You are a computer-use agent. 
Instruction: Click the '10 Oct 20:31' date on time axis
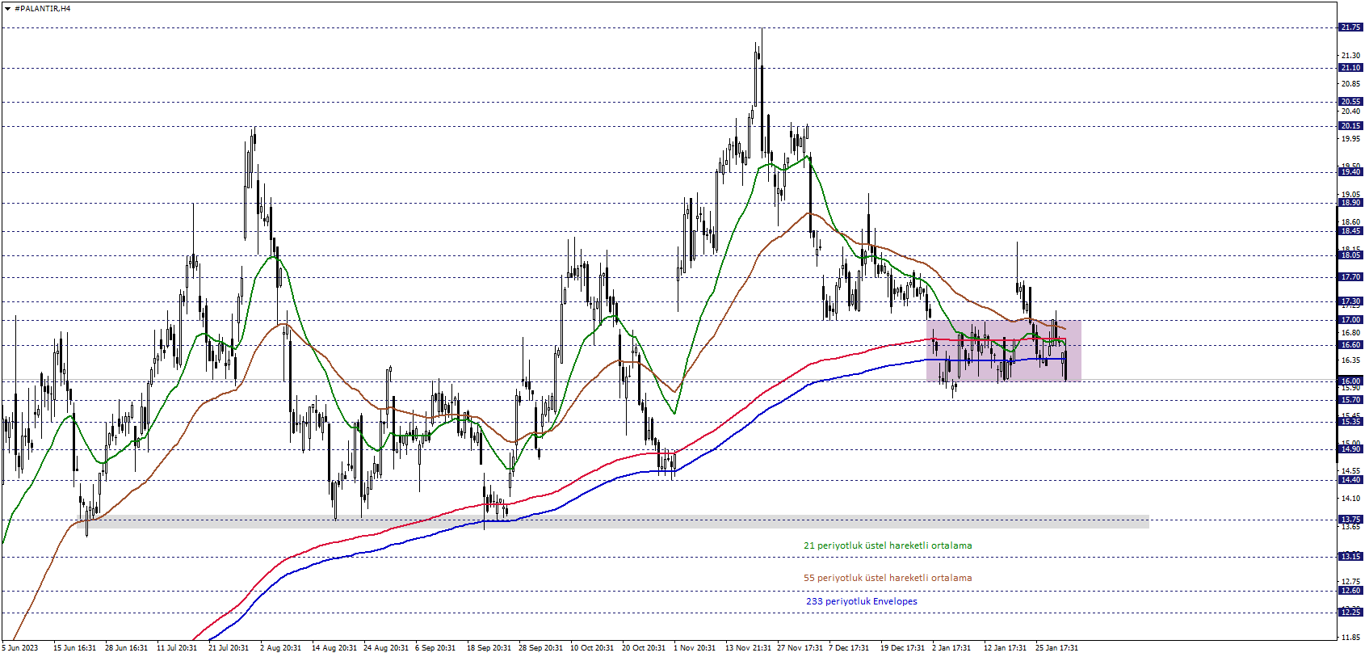[x=592, y=648]
